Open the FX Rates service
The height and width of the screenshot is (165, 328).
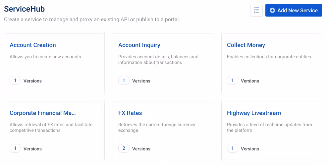pyautogui.click(x=130, y=113)
